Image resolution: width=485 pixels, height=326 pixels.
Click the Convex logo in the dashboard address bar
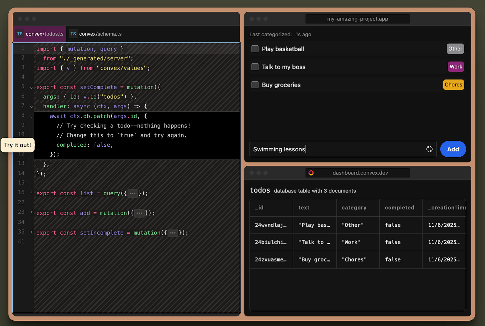click(x=311, y=173)
